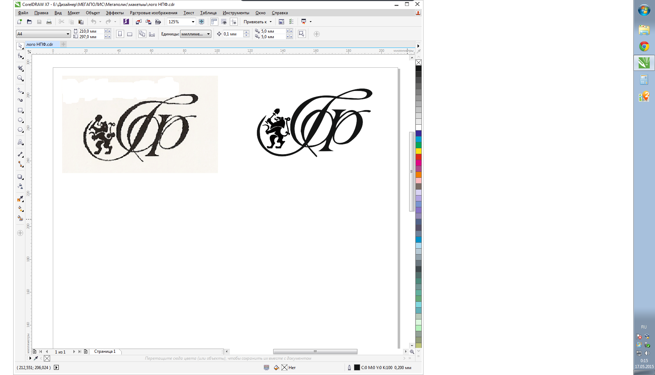The width and height of the screenshot is (655, 375).
Task: Open the Привязать к dropdown
Action: pos(258,22)
